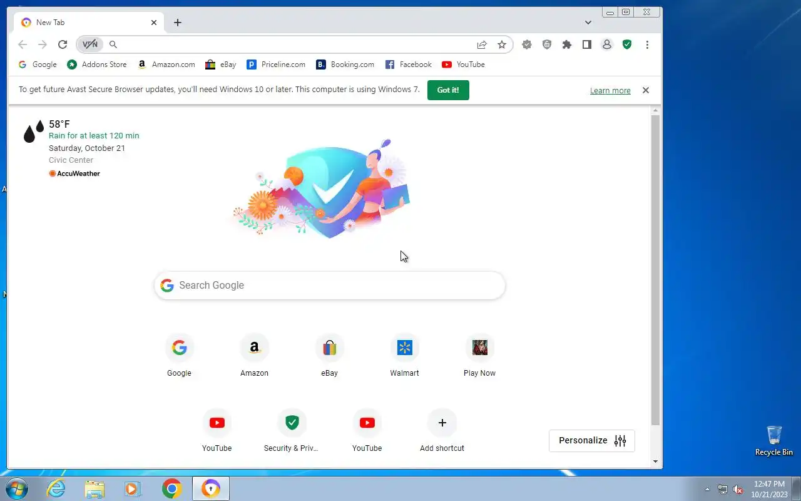
Task: Toggle the VPN button in address bar
Action: pyautogui.click(x=90, y=44)
